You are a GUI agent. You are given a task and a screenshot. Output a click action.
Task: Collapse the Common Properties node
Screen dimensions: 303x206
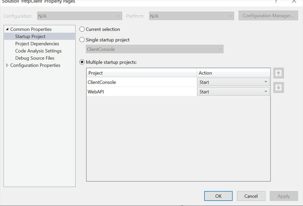pos(7,29)
